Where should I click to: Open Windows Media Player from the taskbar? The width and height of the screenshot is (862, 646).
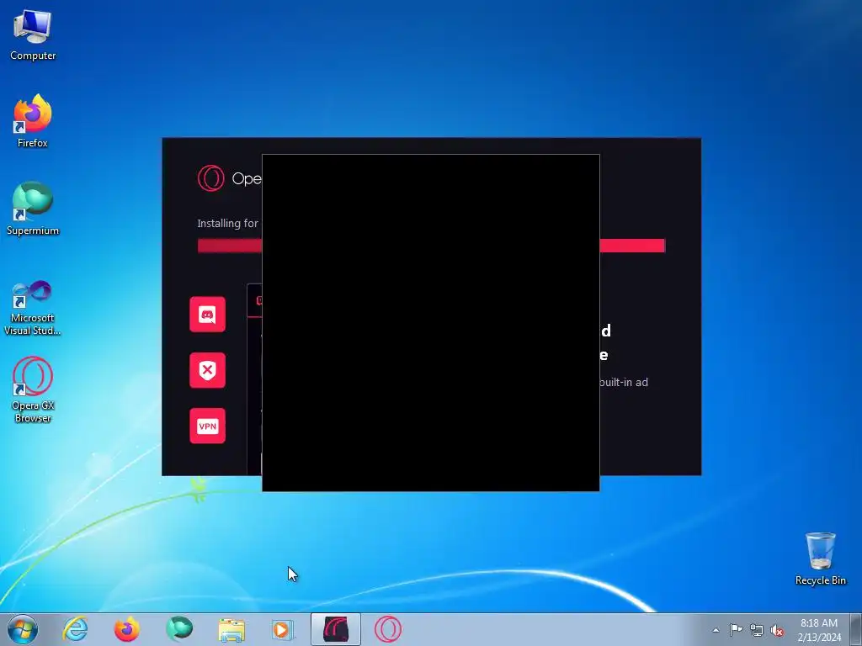click(x=283, y=629)
